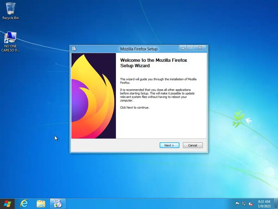Viewport: 278px width, 209px height.
Task: Click the 'Click Next to continue.' text
Action: pos(135,107)
